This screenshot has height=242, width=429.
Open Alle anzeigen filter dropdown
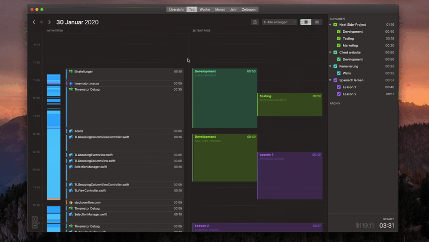(279, 22)
